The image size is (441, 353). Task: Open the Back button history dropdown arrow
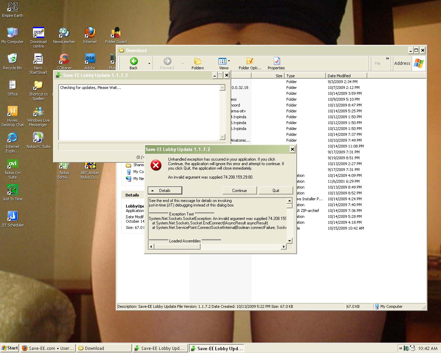pyautogui.click(x=149, y=63)
